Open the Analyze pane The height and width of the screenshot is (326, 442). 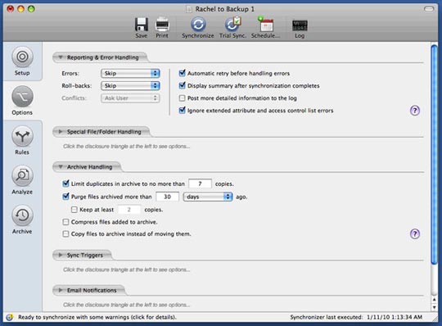coord(22,180)
